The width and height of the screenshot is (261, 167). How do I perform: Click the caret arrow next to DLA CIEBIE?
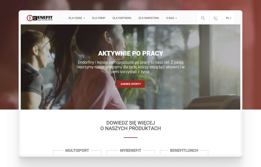click(84, 18)
